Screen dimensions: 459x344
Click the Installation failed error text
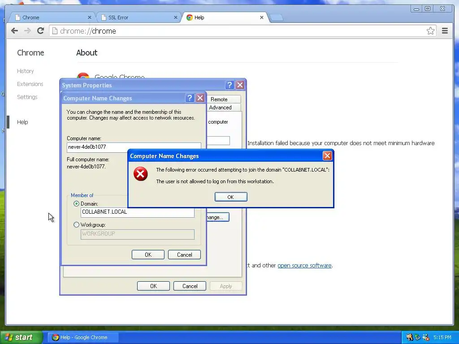[x=341, y=143]
